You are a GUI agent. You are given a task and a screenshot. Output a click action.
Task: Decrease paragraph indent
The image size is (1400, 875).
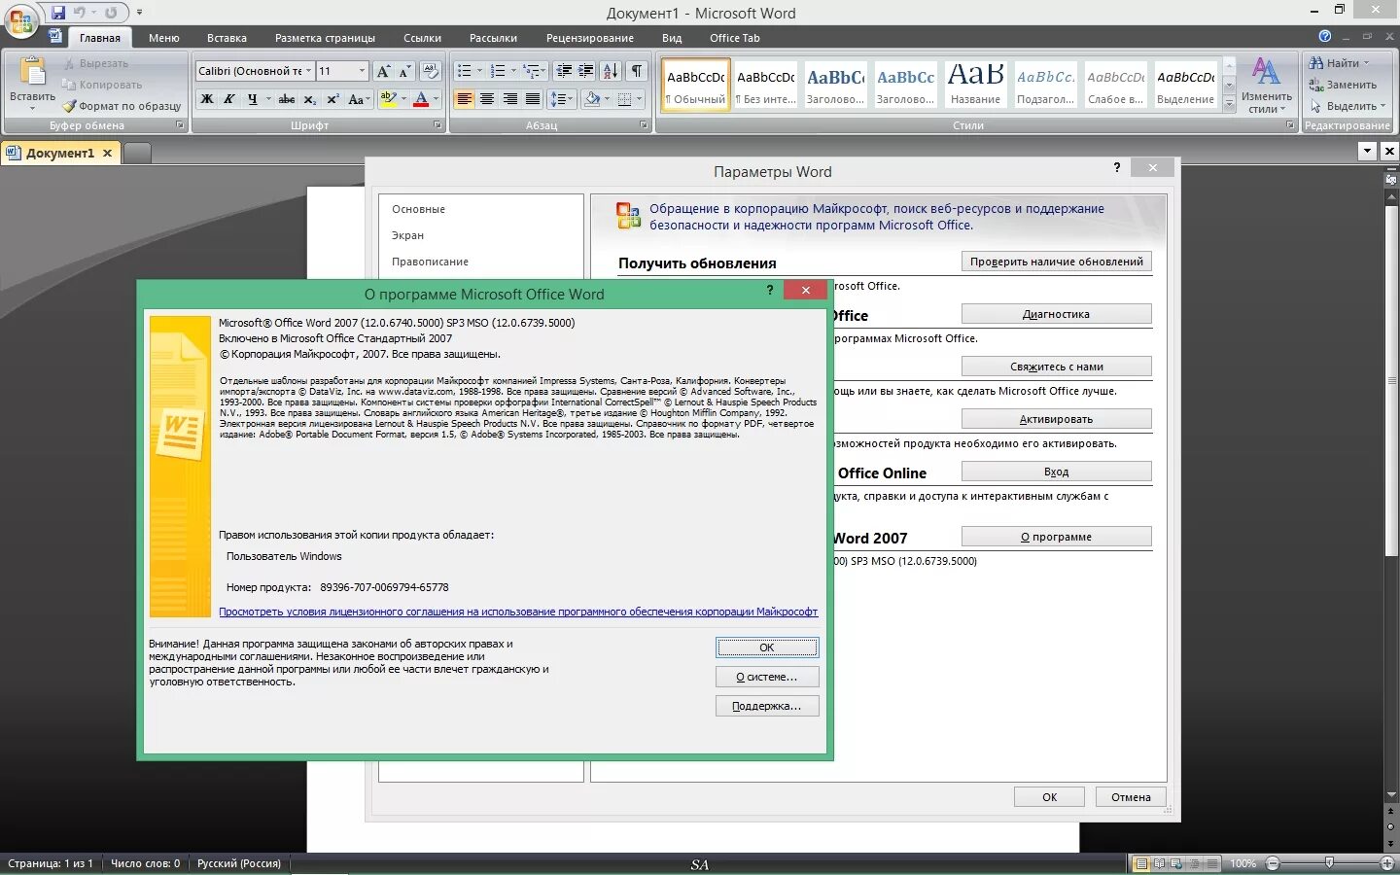564,71
